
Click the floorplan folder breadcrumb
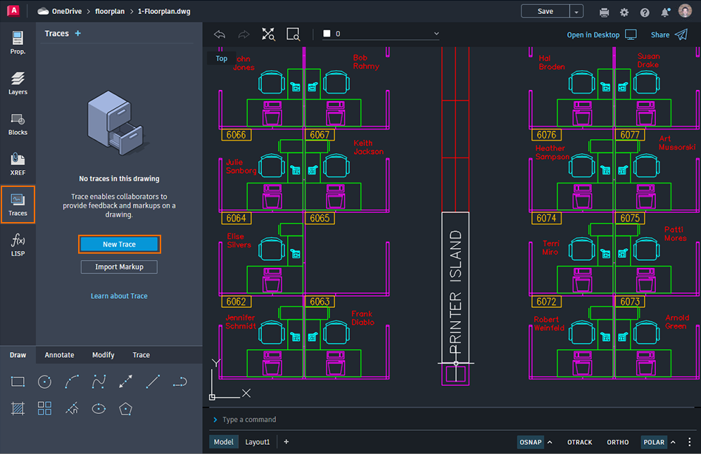[110, 12]
